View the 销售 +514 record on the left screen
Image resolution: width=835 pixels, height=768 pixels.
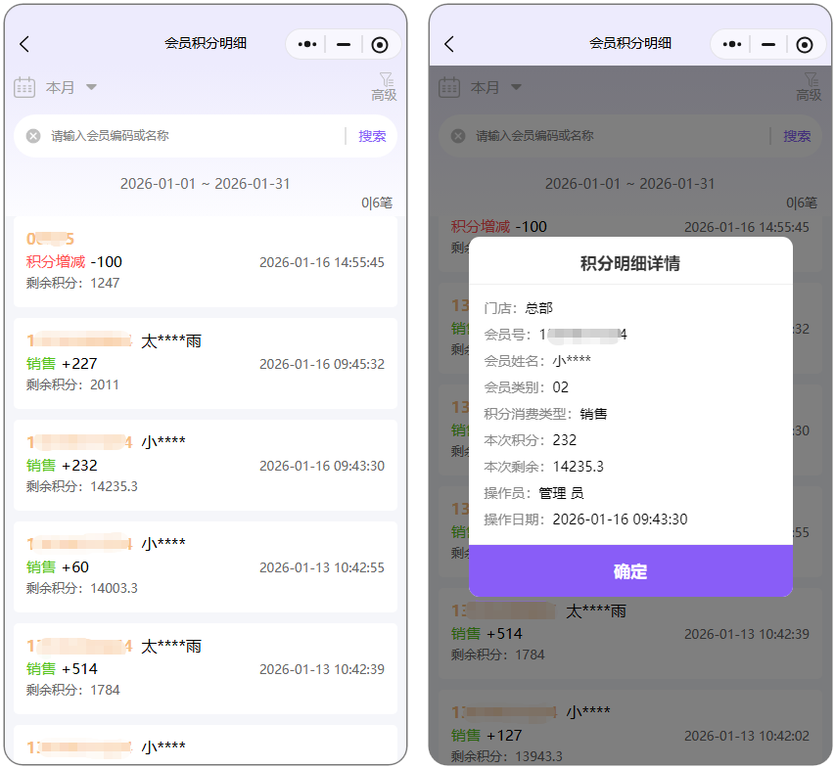click(205, 668)
